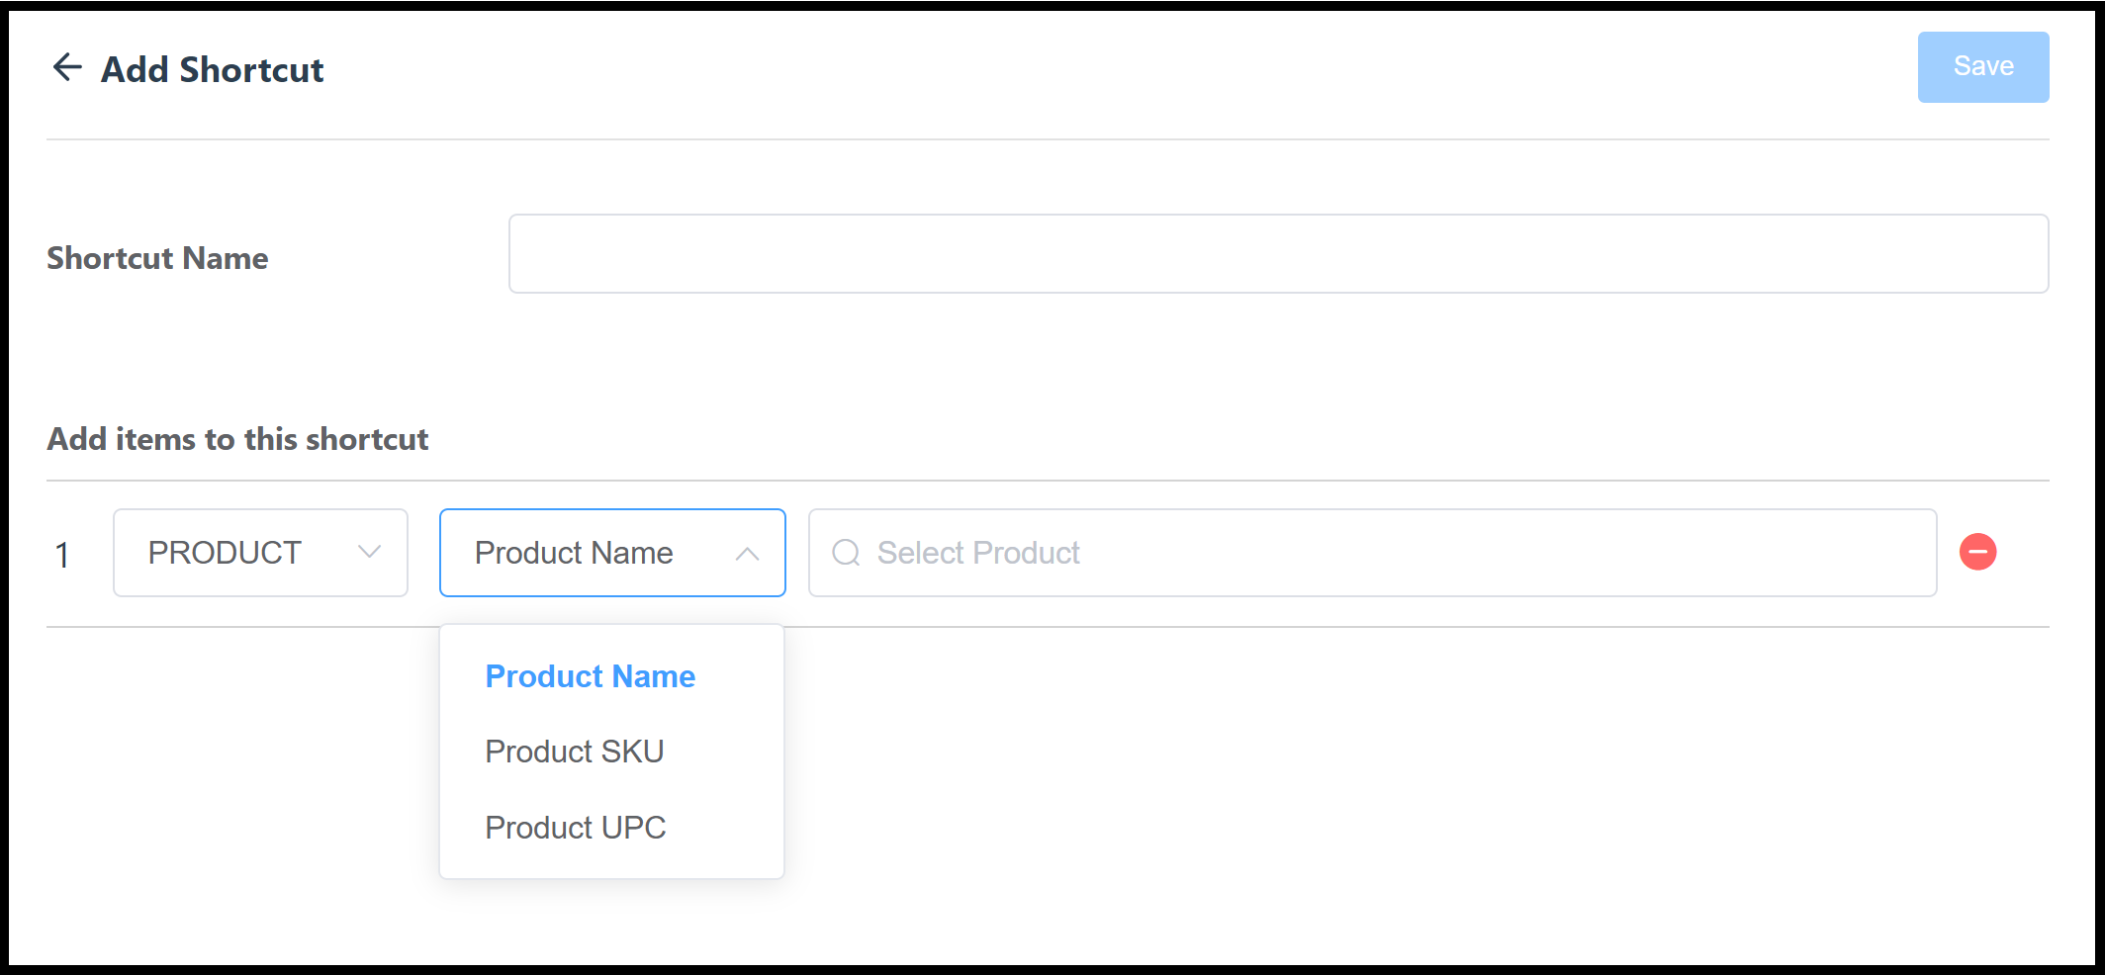
Task: Focus the Select Product search box
Action: tap(1365, 553)
